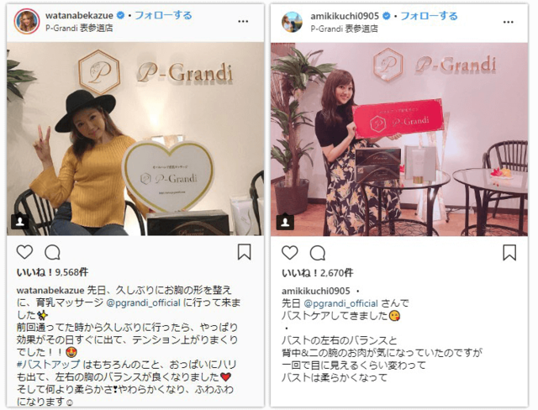538x410 pixels.
Task: Open @pgrandi_official mention in right caption
Action: pyautogui.click(x=340, y=304)
